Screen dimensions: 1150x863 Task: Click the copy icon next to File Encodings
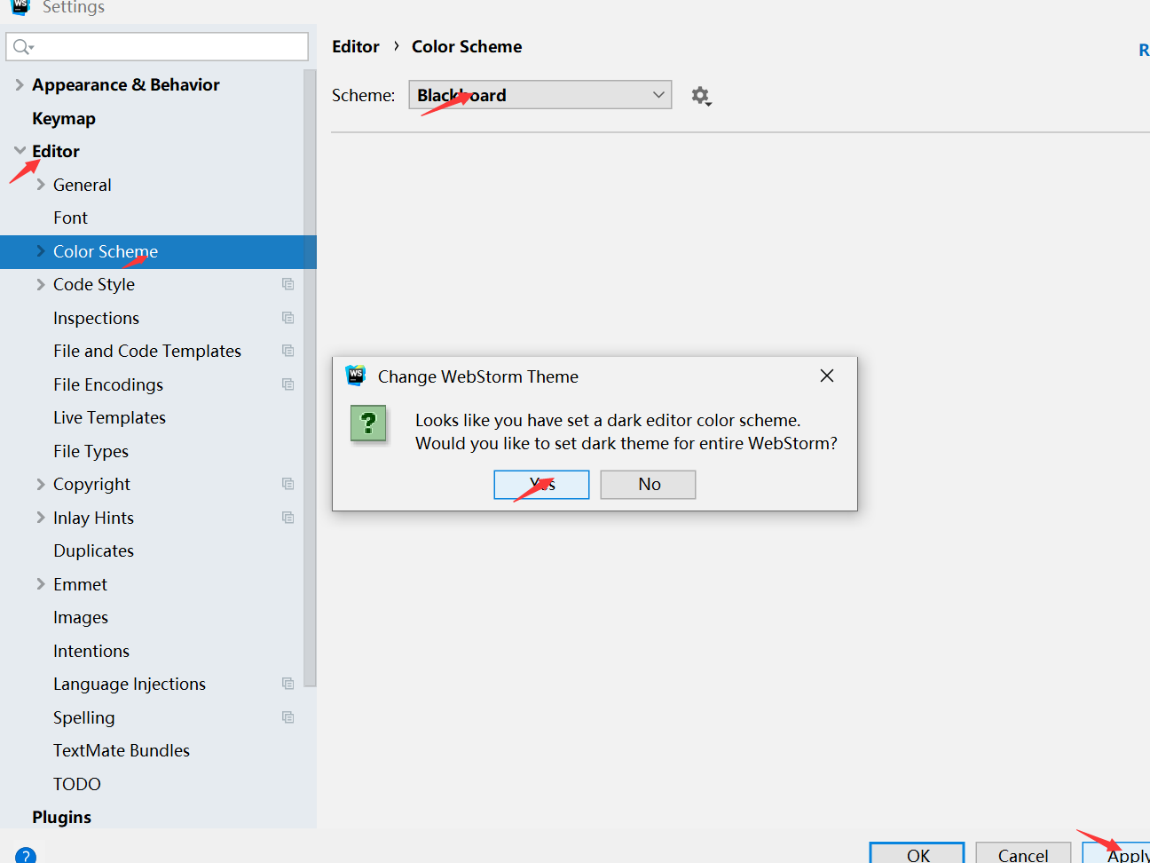tap(287, 384)
